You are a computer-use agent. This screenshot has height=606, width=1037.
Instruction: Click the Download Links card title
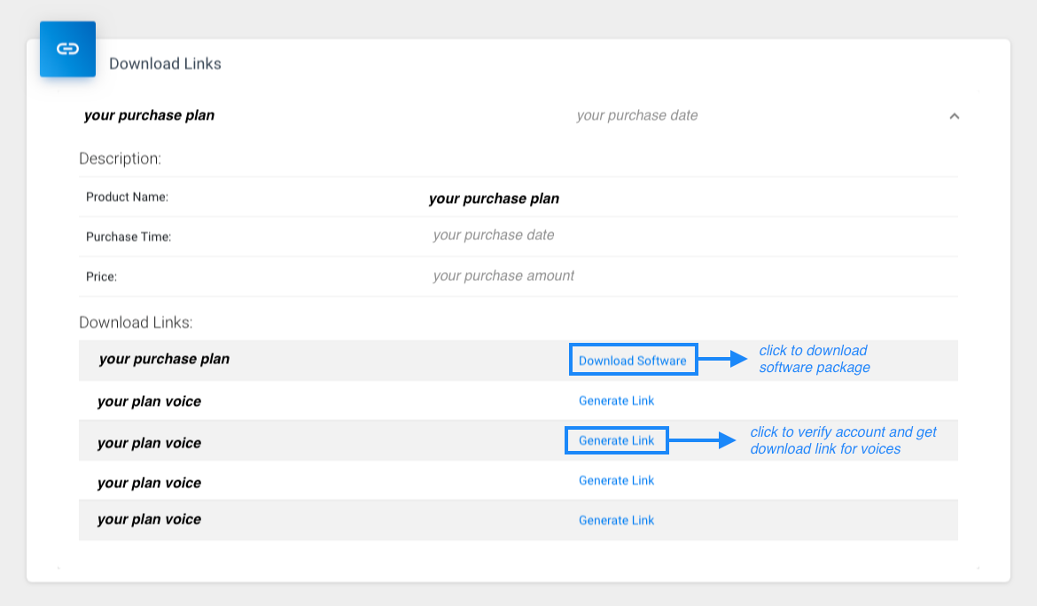165,64
